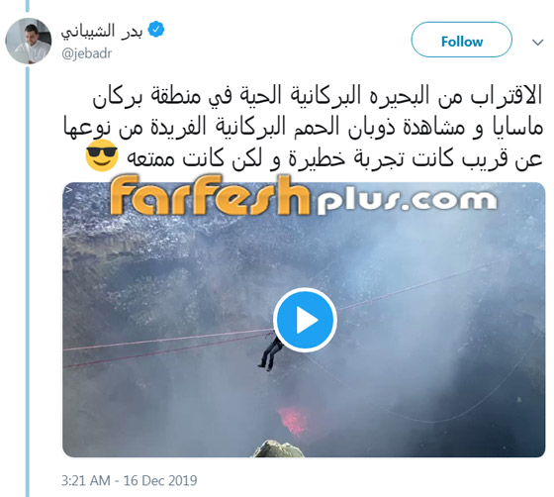Viewport: 554px width, 497px height.
Task: Play the volcano video
Action: point(306,320)
